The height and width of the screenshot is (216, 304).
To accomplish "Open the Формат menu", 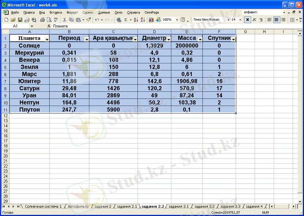I will coord(72,12).
